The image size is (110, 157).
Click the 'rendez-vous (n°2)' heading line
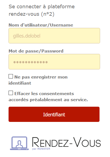[31, 14]
